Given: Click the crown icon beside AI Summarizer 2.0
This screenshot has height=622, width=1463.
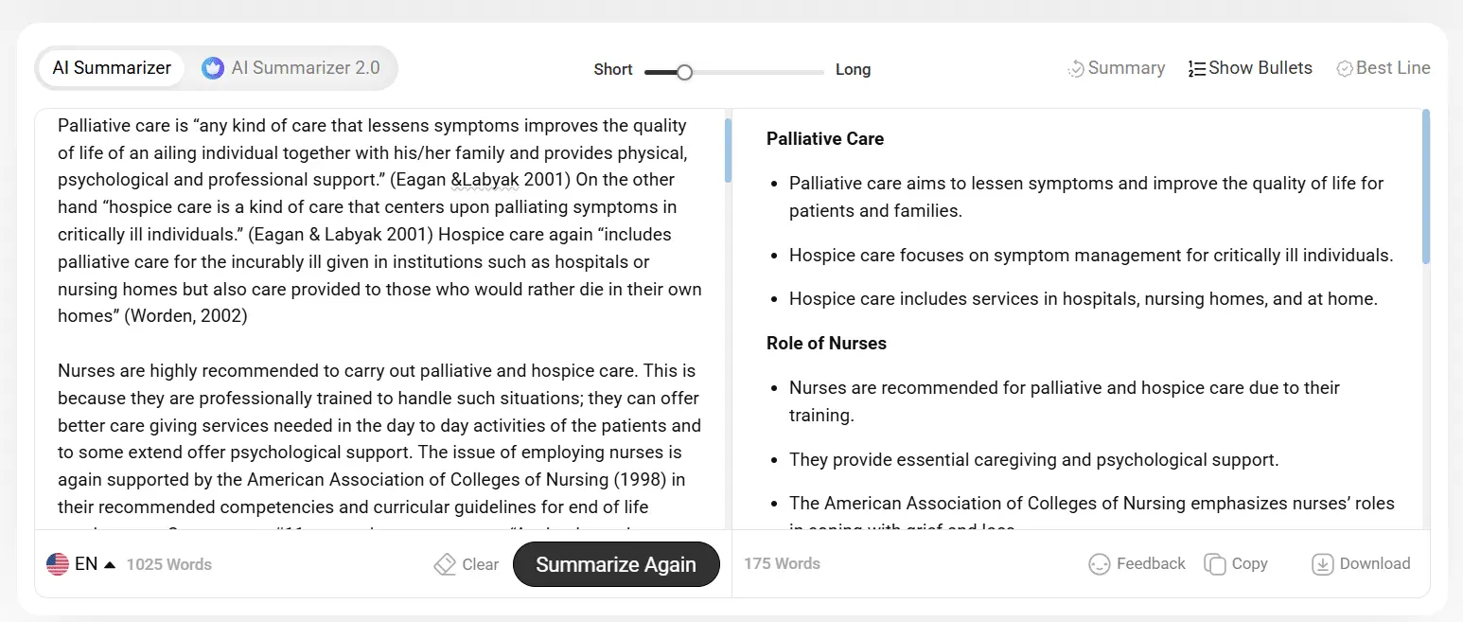Looking at the screenshot, I should 213,68.
